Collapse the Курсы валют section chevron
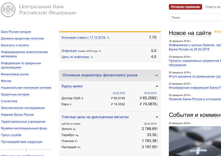Screen dimensions: 221x156 click(157, 86)
